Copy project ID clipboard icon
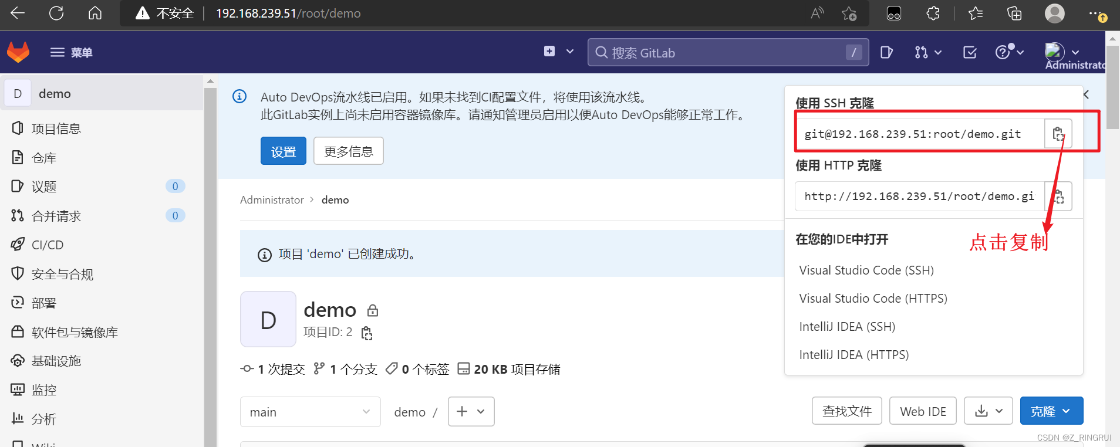Image resolution: width=1120 pixels, height=447 pixels. 367,333
